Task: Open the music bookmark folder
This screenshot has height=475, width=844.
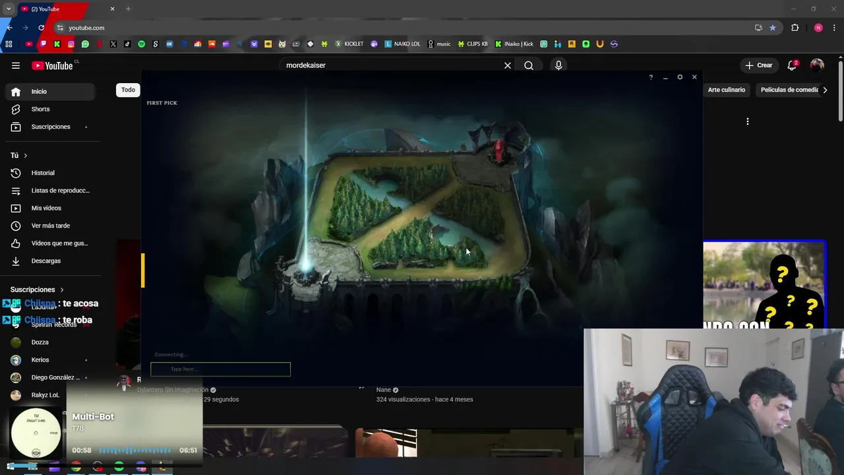Action: pyautogui.click(x=439, y=44)
